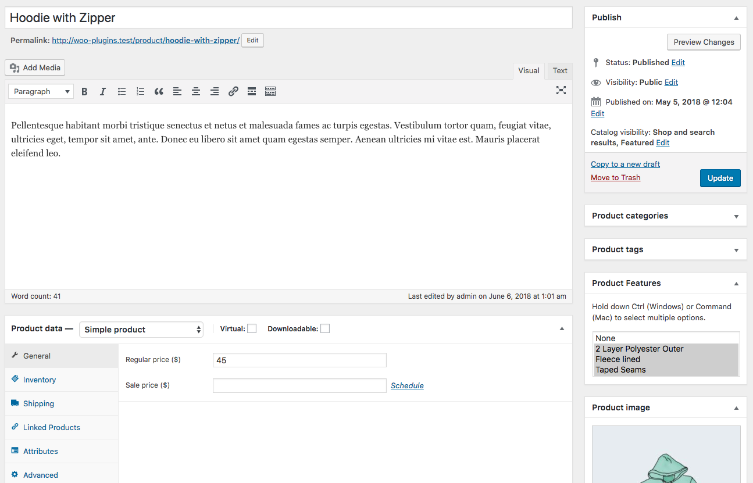Screen dimensions: 753x483
Task: Insert a numbered list
Action: tap(140, 91)
